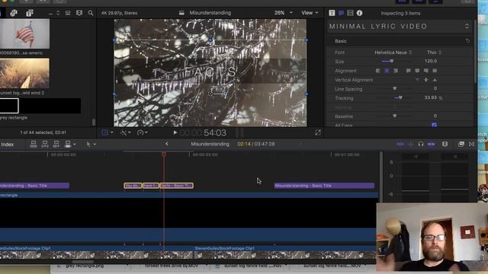488x274 pixels.
Task: Open timeline clip appearance icon
Action: (445, 144)
